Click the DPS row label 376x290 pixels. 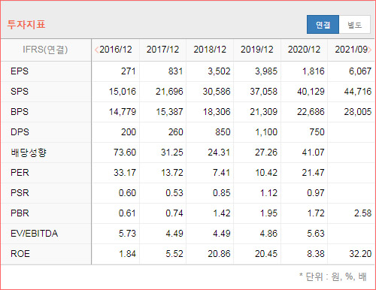tap(20, 132)
